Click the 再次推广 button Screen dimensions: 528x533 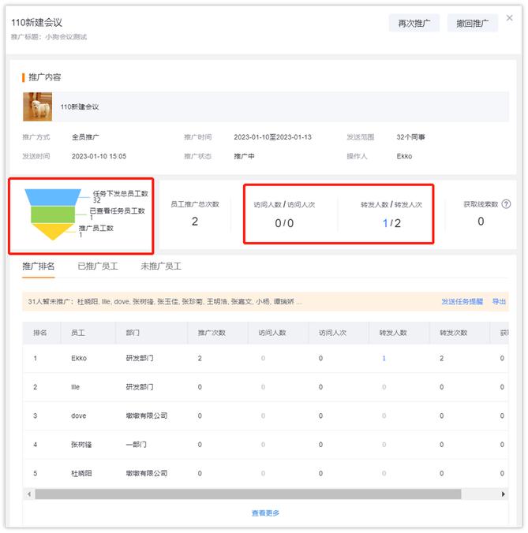pyautogui.click(x=414, y=23)
